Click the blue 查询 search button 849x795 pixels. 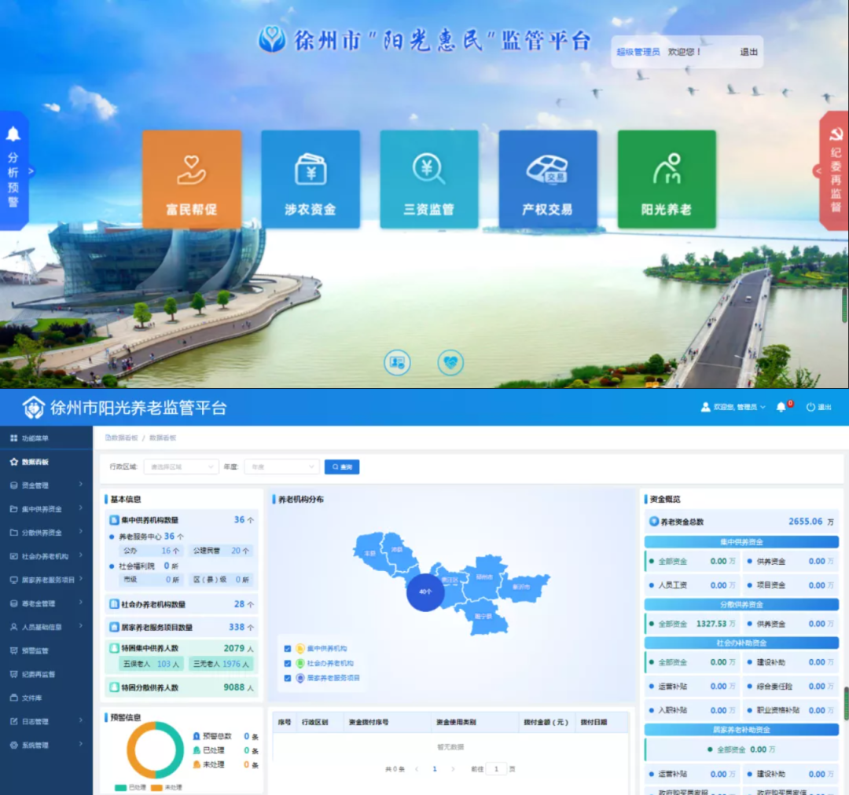(342, 467)
